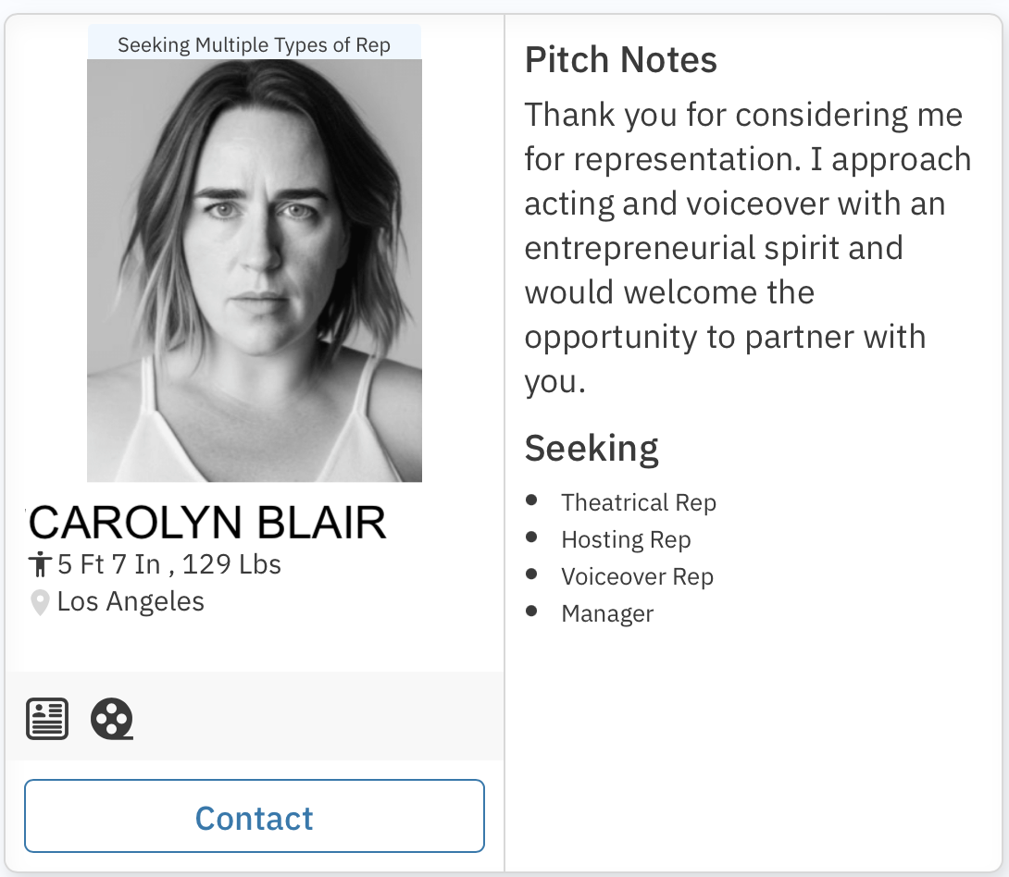Select Theatrical Rep in Seeking list
Image resolution: width=1009 pixels, height=877 pixels.
[x=639, y=502]
